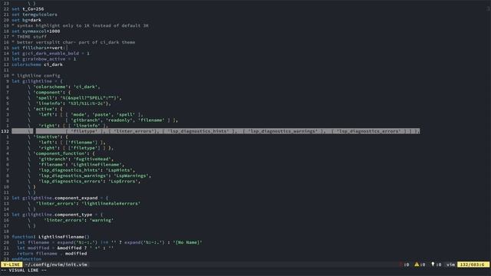Click the comment '" lightline config'
Viewport: 491px width, 276px height.
click(36, 76)
